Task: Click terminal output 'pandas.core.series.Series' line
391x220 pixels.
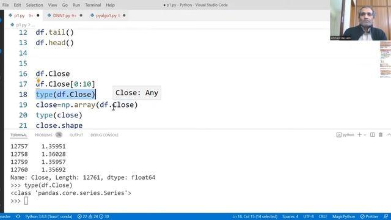Action: [x=71, y=193]
